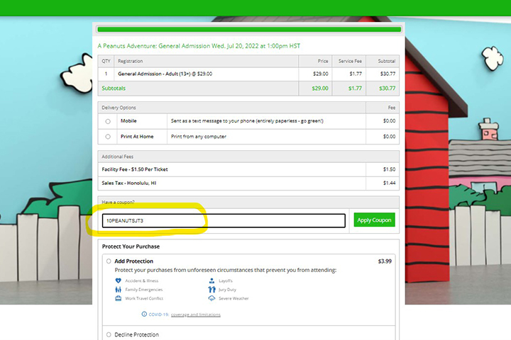Click the 'Service Fee' column header

coord(350,61)
